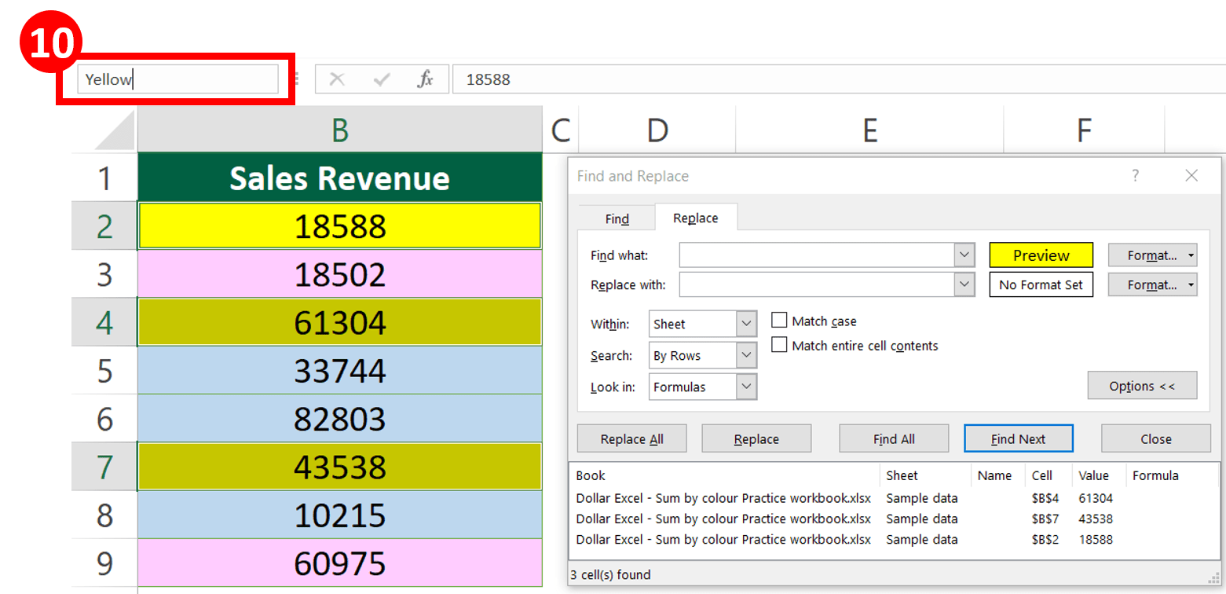
Task: Open the Search dropdown showing By Rows
Action: [745, 355]
